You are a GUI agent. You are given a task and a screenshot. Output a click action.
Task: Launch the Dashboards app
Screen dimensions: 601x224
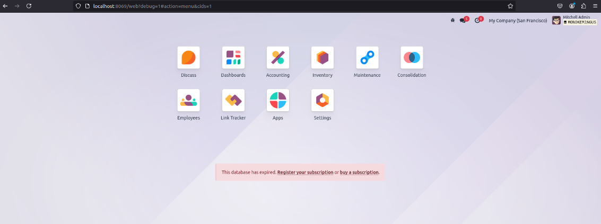pos(233,58)
